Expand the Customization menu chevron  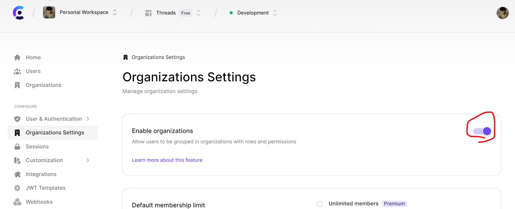tap(88, 160)
